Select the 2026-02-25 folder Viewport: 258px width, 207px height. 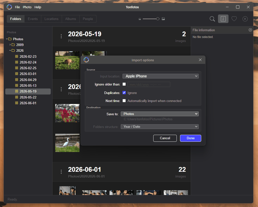(28, 68)
